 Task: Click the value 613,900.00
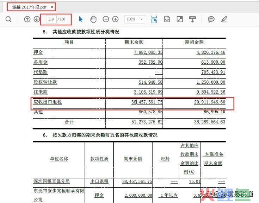pyautogui.click(x=213, y=62)
